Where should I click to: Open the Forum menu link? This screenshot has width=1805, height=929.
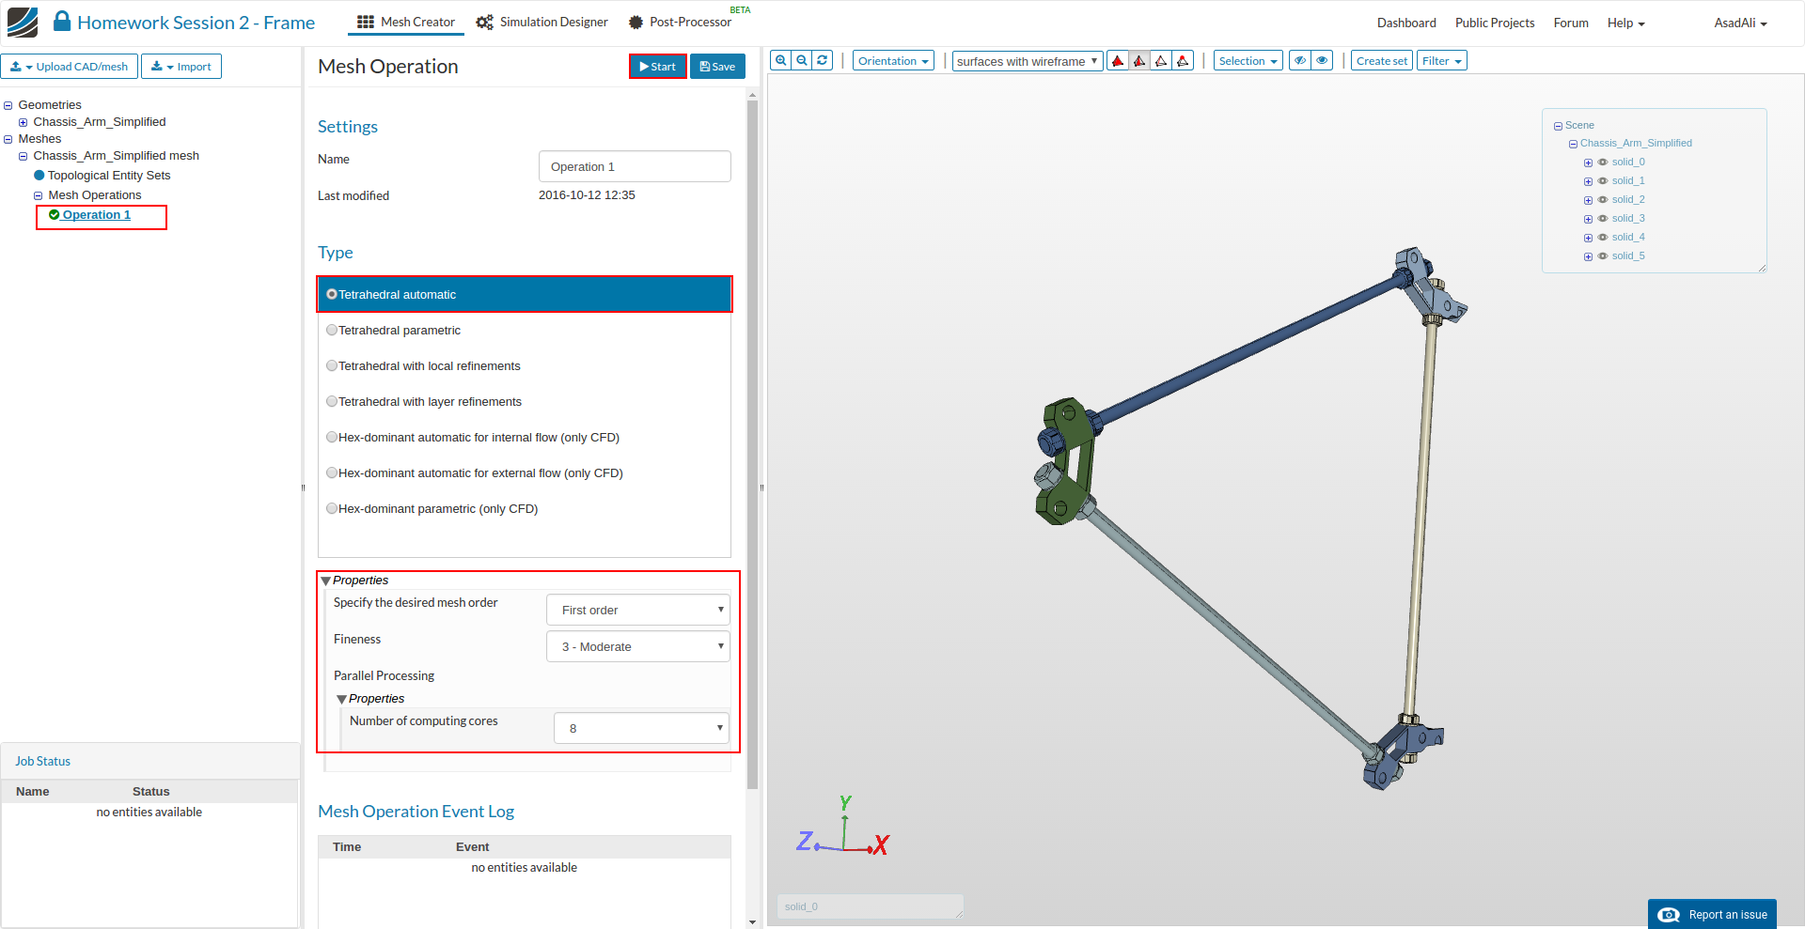coord(1571,23)
